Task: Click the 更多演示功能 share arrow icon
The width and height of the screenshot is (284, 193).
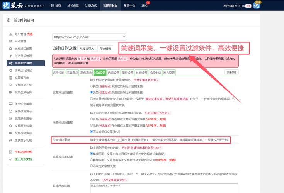Action: pos(11,140)
